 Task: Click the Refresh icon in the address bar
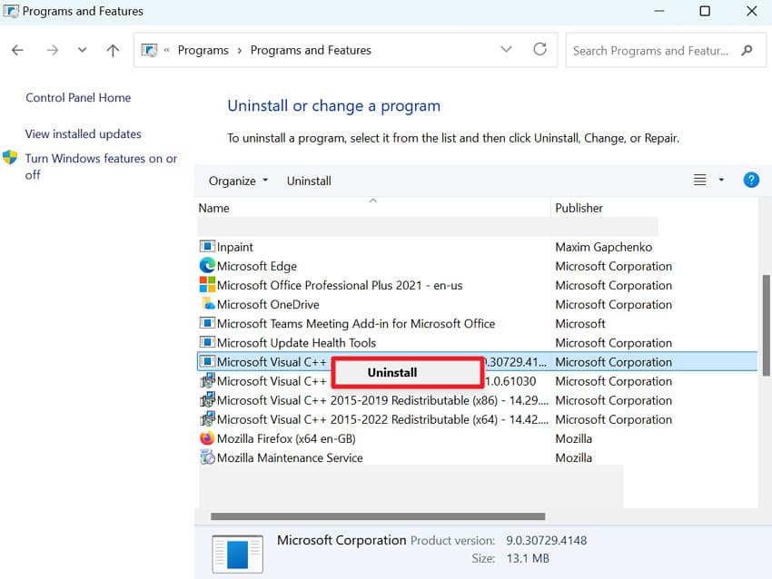pyautogui.click(x=539, y=50)
